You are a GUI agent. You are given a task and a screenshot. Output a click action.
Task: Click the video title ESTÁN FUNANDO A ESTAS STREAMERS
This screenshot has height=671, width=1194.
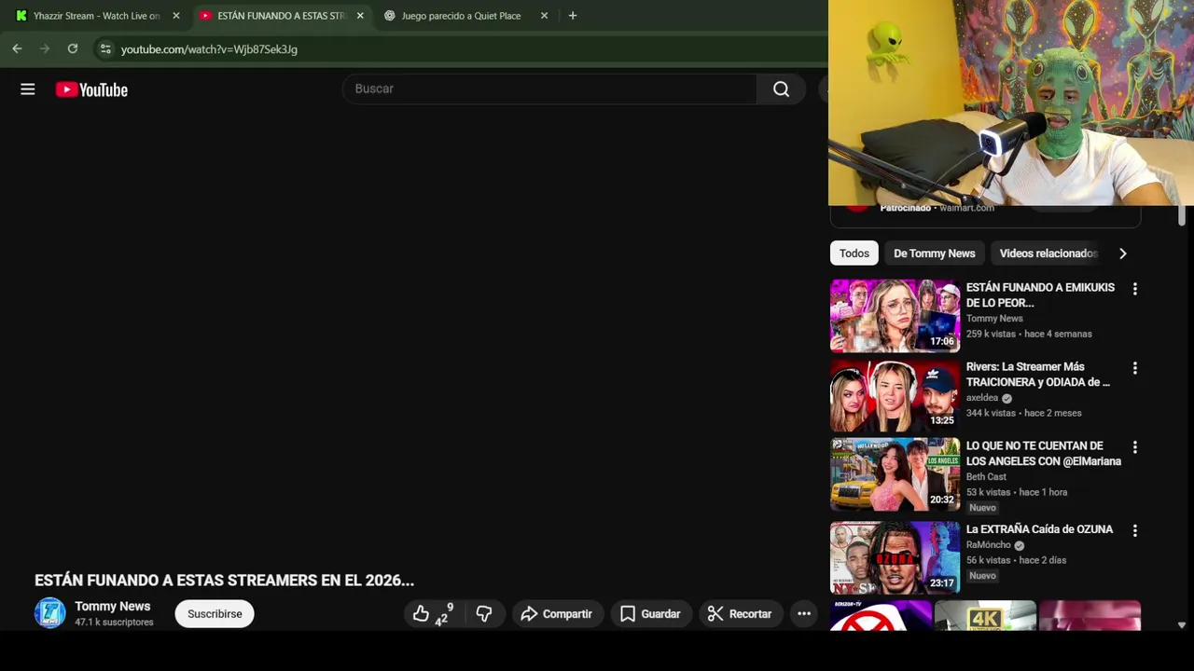pyautogui.click(x=224, y=581)
